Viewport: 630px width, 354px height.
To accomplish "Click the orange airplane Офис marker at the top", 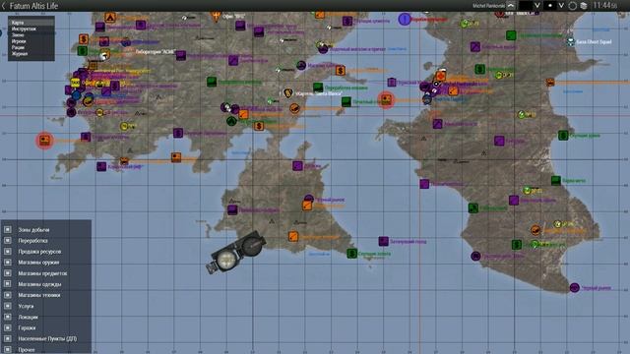I will pyautogui.click(x=216, y=17).
